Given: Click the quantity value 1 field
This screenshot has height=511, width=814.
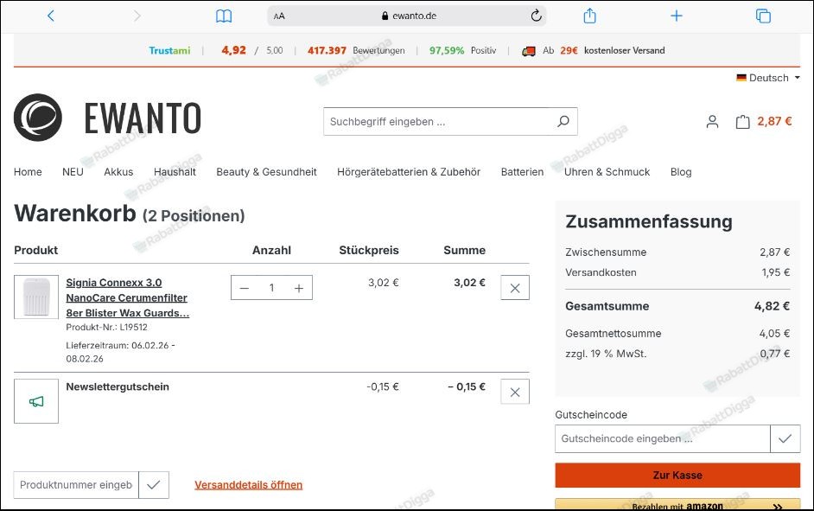Looking at the screenshot, I should [x=271, y=288].
